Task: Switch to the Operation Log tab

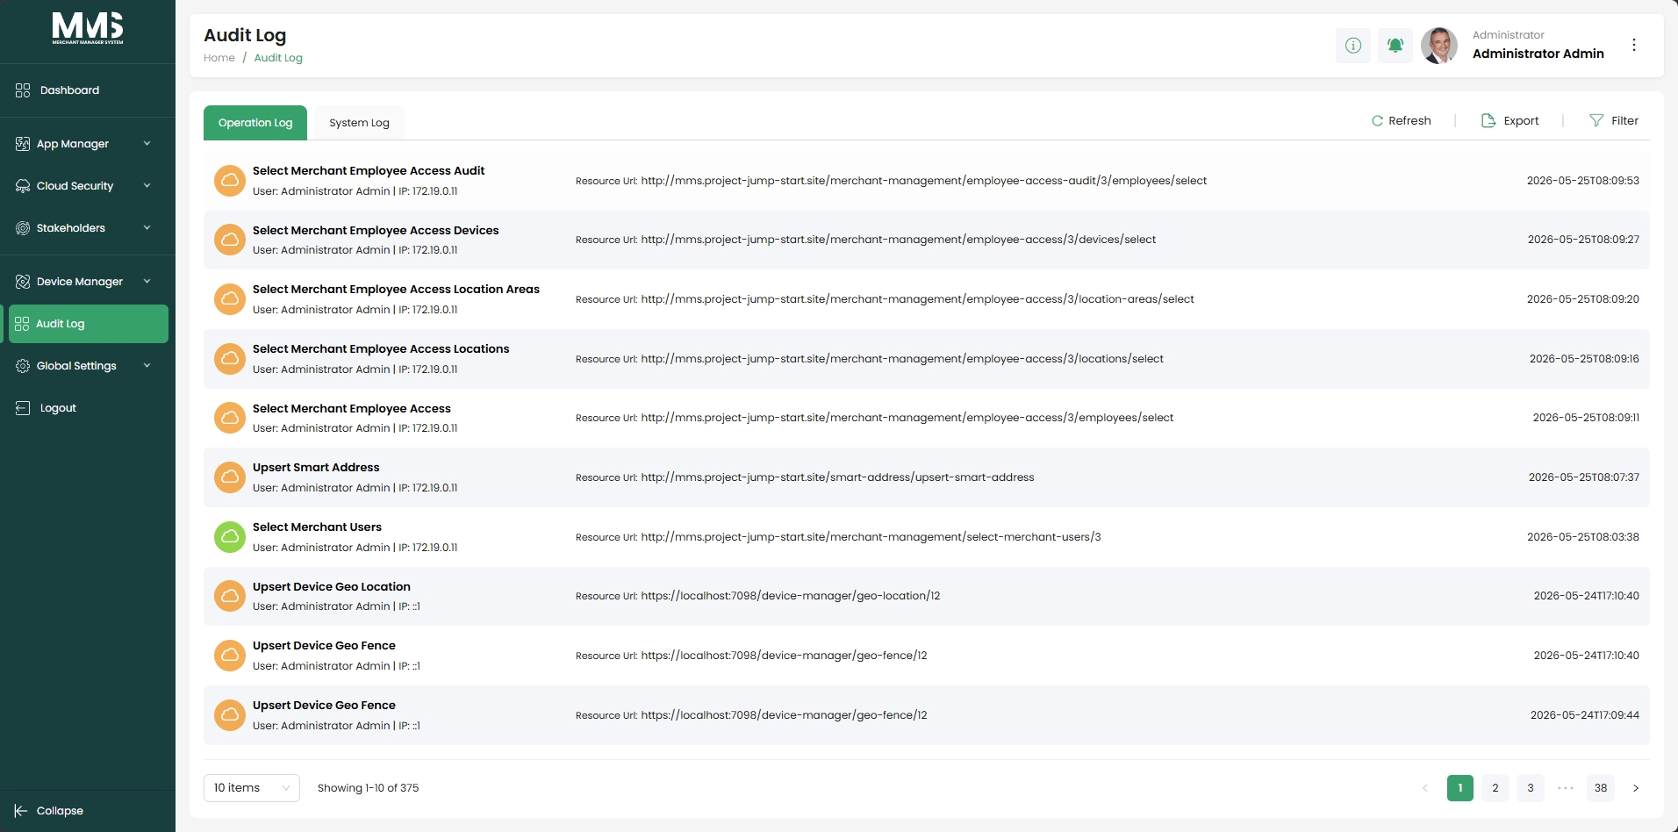Action: click(x=255, y=123)
